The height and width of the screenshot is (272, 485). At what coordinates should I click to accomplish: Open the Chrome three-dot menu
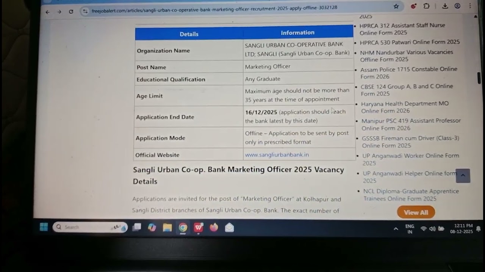[470, 6]
